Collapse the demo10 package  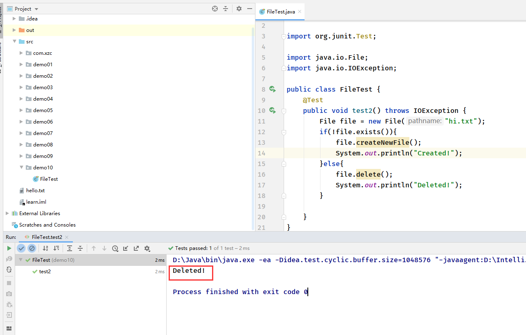pos(21,167)
